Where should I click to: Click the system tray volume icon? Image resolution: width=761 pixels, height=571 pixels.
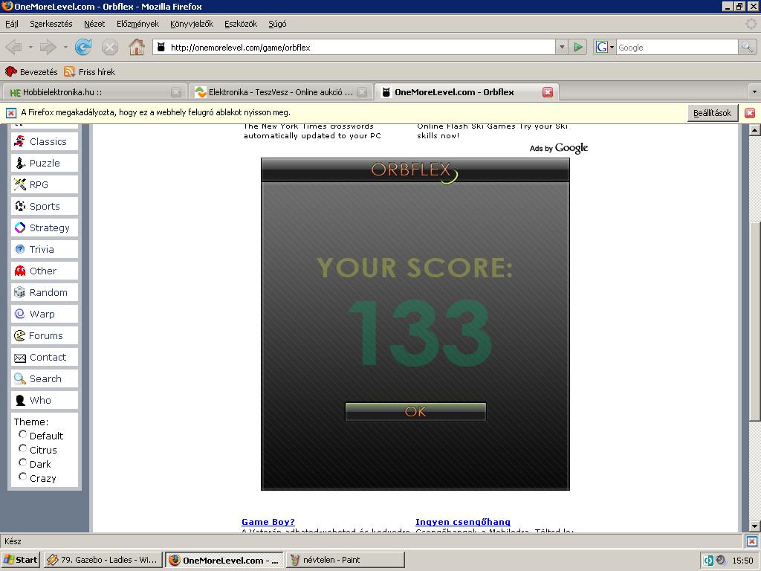(x=721, y=561)
